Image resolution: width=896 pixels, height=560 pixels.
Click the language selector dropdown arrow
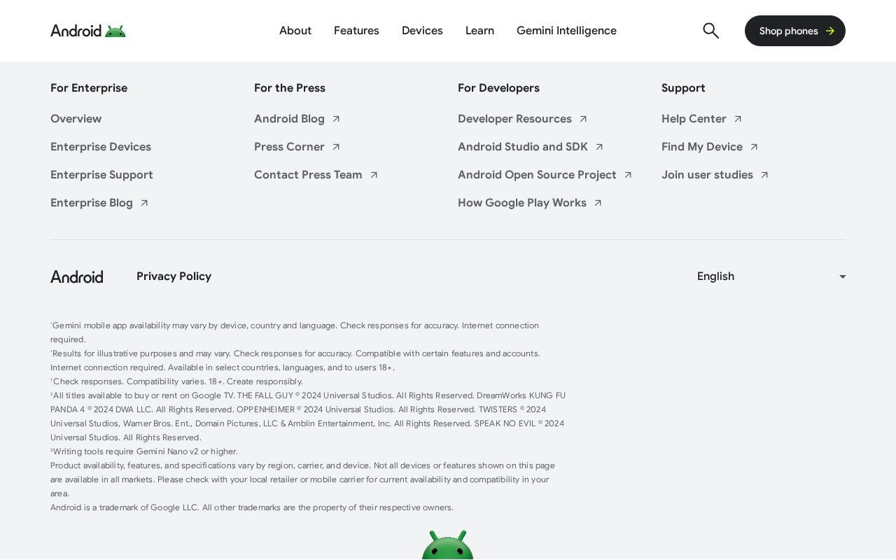[842, 276]
